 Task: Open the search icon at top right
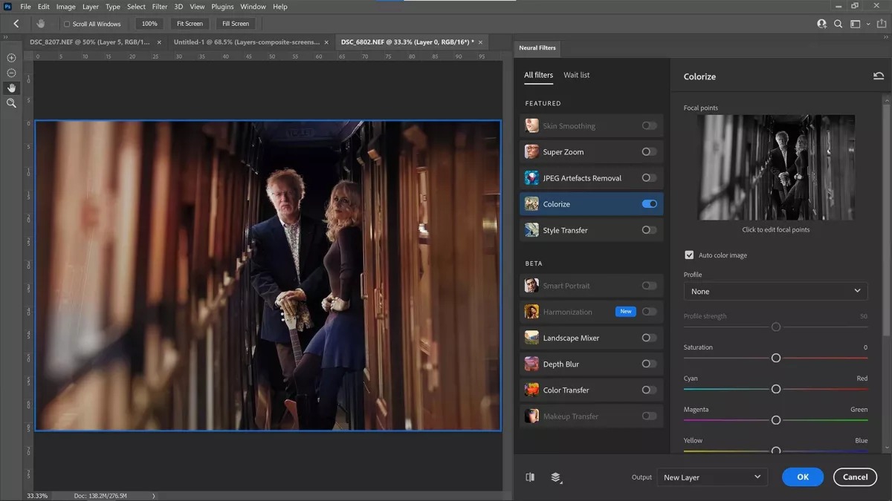tap(838, 24)
